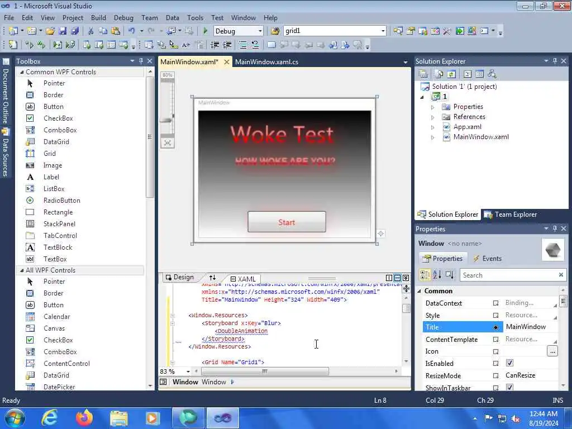Expand the Properties node in Solution Explorer

coord(433,107)
